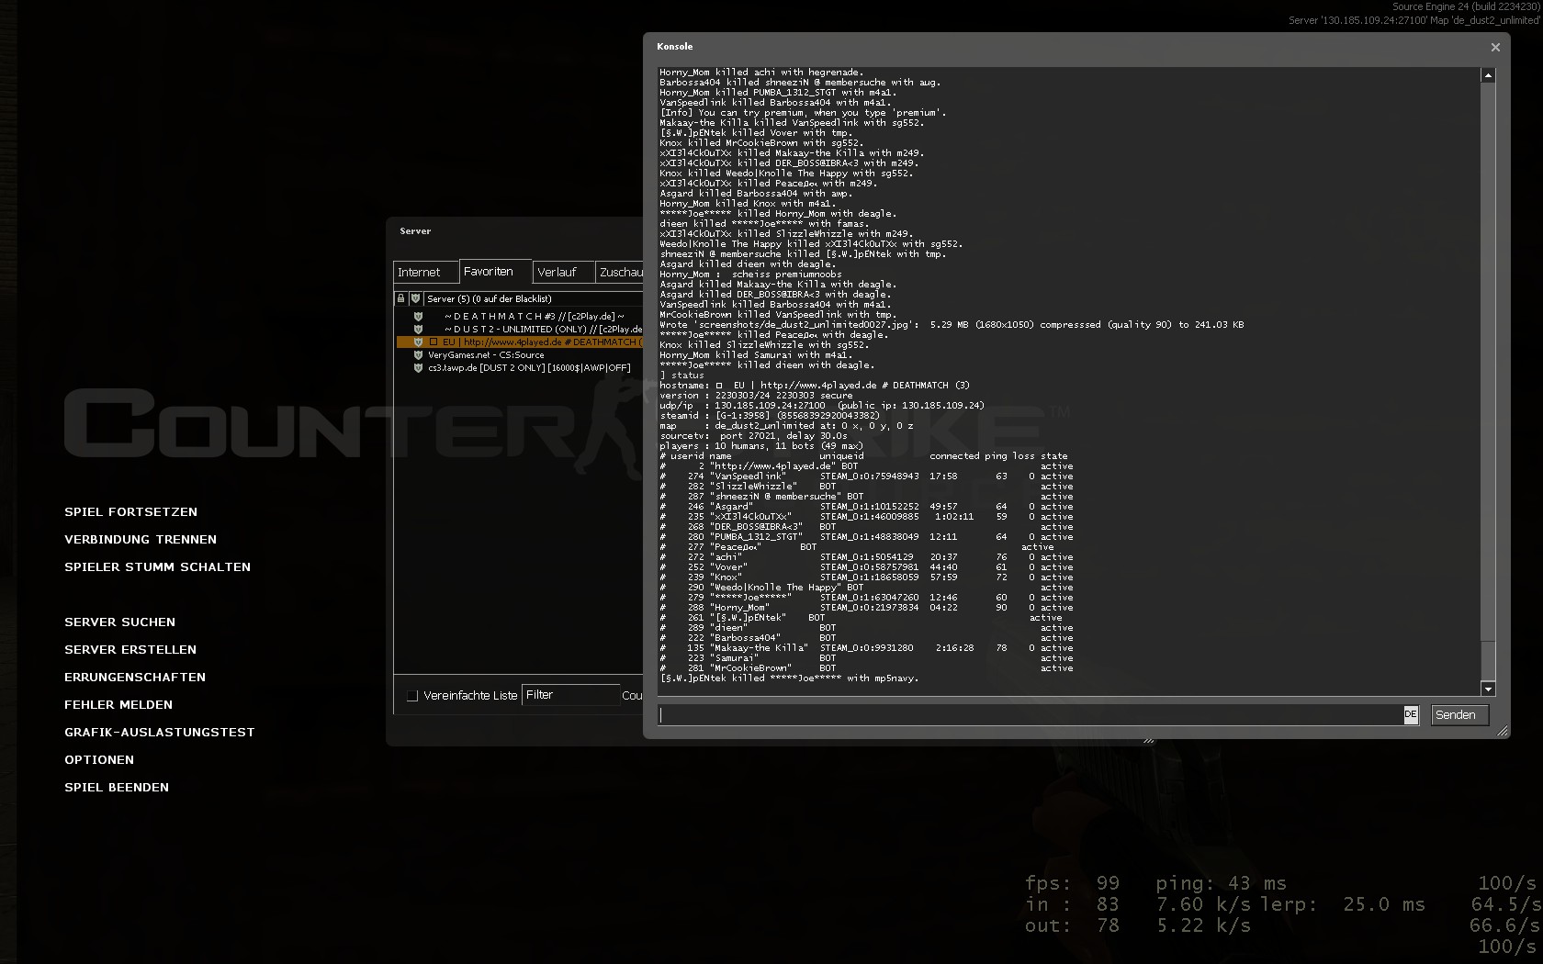Open the Zuschauen server tab

[619, 273]
